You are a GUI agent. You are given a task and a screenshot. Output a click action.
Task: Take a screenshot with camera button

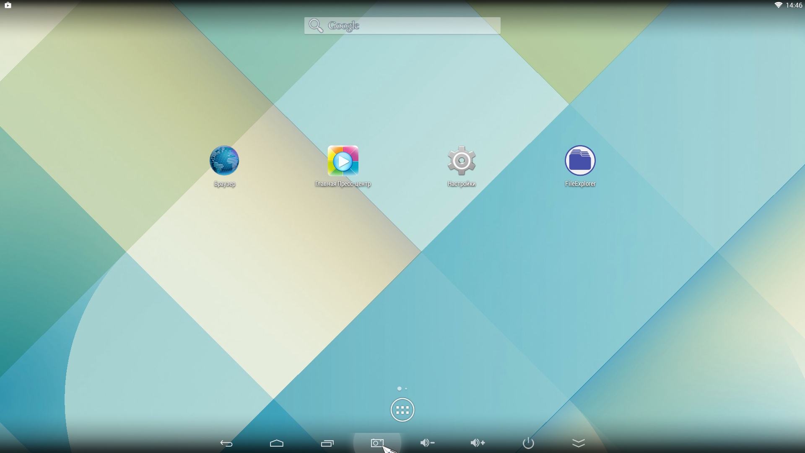coord(377,443)
